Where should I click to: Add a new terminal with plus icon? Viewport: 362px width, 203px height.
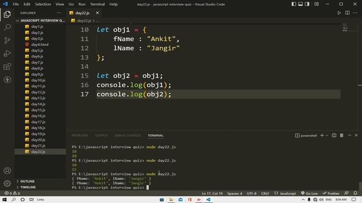tap(322, 135)
